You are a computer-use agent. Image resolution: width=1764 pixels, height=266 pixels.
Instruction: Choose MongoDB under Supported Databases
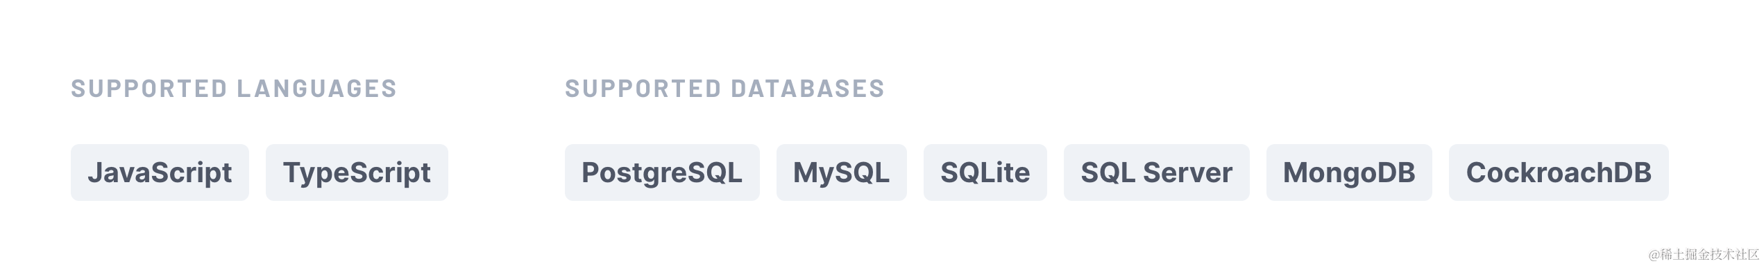[x=1349, y=172]
